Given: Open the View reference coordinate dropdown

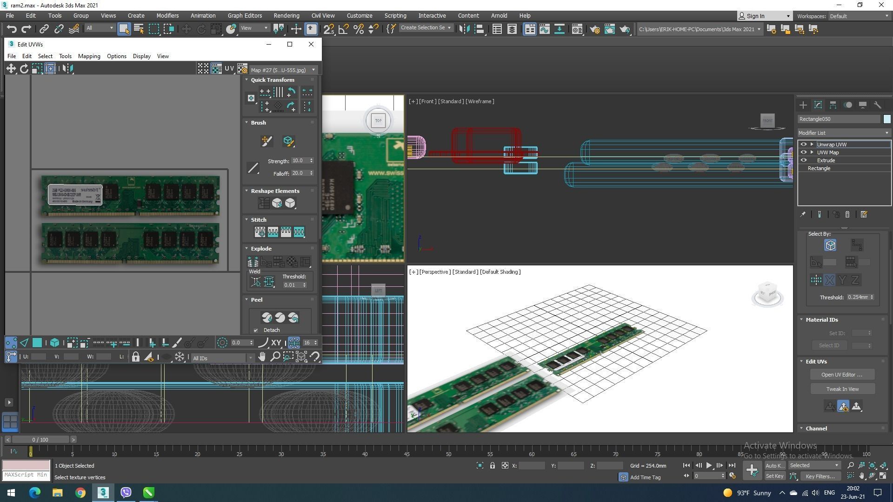Looking at the screenshot, I should [x=254, y=28].
